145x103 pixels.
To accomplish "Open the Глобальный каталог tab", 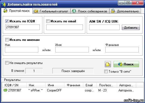I will (x=52, y=11).
